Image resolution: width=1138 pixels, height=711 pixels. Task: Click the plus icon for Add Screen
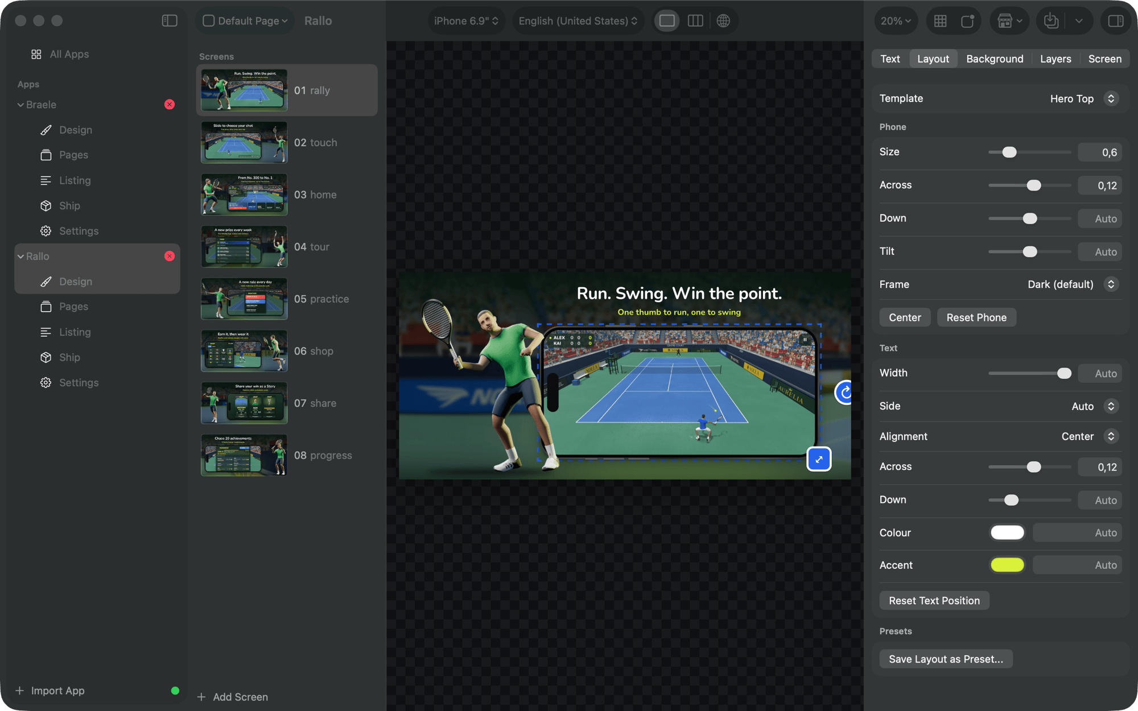(201, 697)
